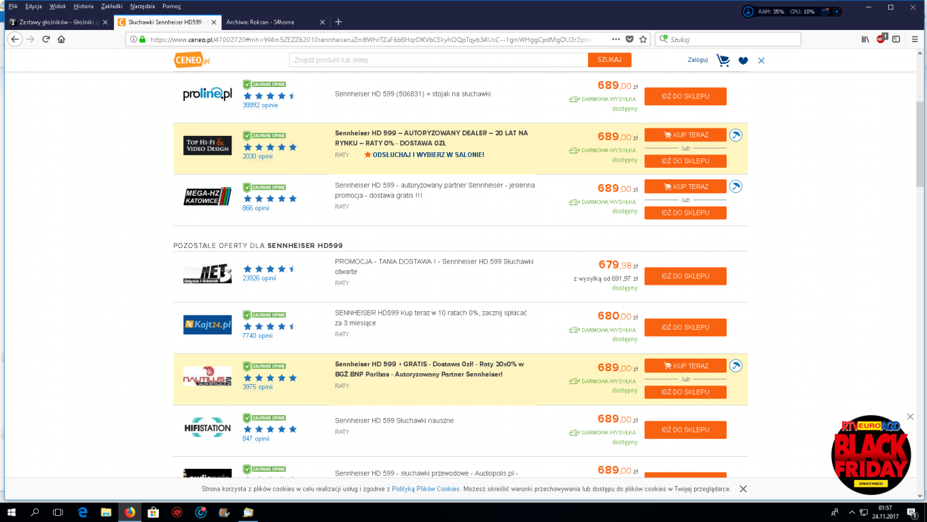Open the Action Center notification icon
This screenshot has height=522, width=927.
[x=912, y=512]
